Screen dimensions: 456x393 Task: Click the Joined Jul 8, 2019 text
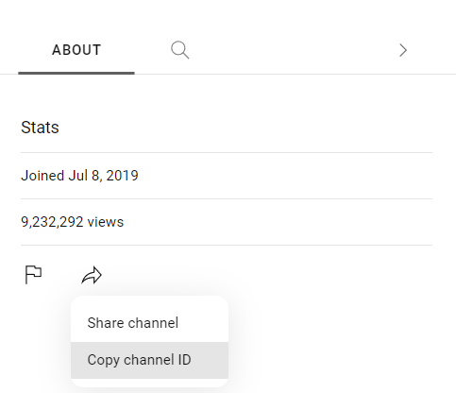[x=79, y=176]
